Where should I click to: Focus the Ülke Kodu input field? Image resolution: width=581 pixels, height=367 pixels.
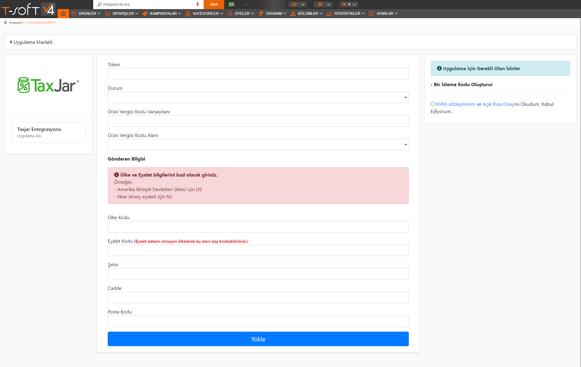[x=258, y=227]
